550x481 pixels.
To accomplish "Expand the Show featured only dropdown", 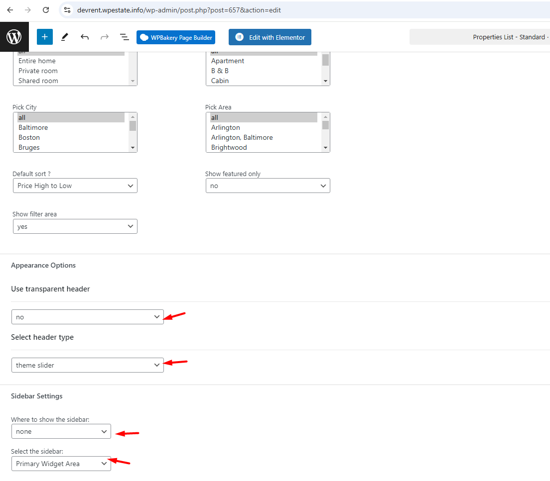I will coord(268,186).
